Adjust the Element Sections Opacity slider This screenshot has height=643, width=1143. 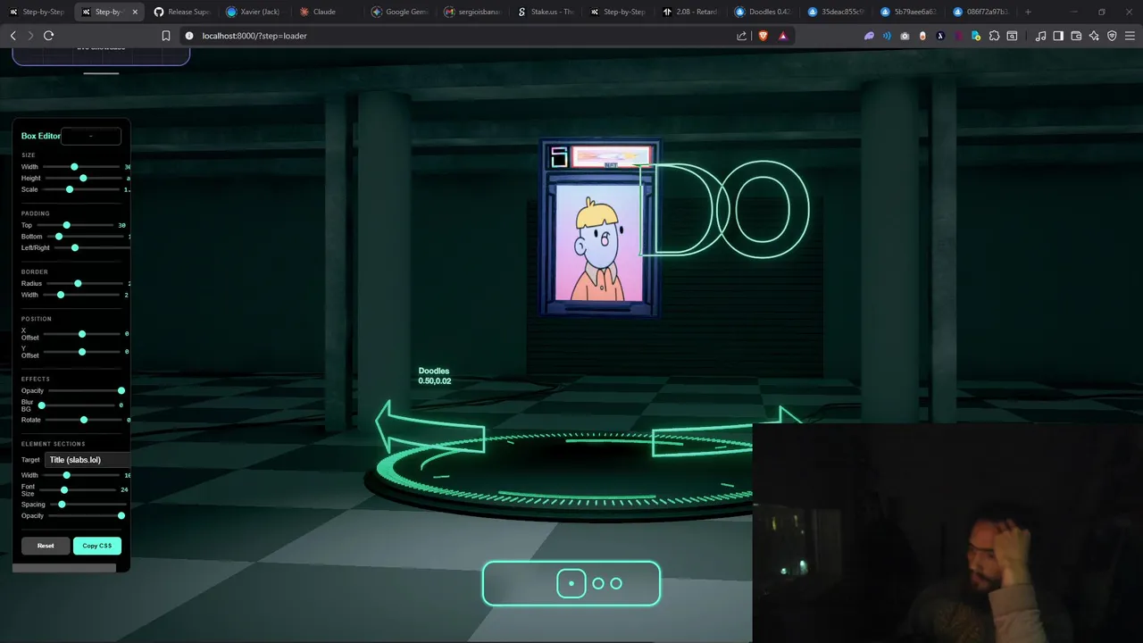click(85, 515)
